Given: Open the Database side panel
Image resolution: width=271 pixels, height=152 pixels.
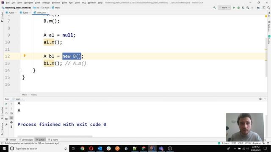Looking at the screenshot, I should (x=269, y=26).
